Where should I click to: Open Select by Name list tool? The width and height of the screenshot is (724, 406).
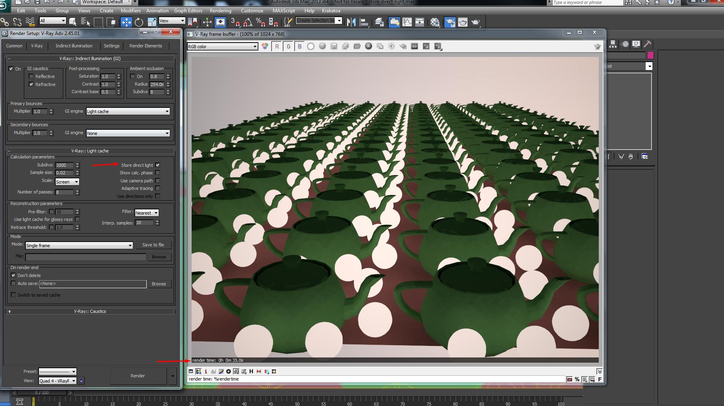pyautogui.click(x=85, y=22)
